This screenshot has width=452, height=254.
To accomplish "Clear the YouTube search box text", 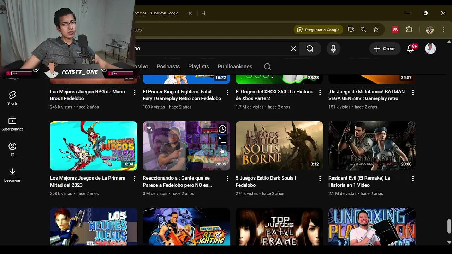I will pos(293,49).
